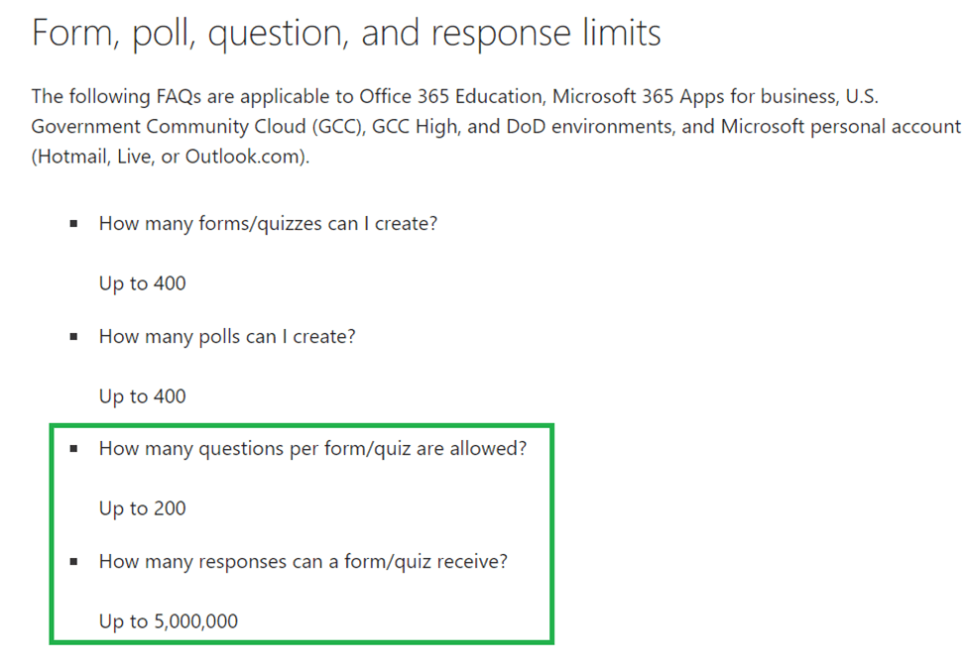Click the 'How many polls can I create?' question
The image size is (967, 667).
pyautogui.click(x=227, y=337)
